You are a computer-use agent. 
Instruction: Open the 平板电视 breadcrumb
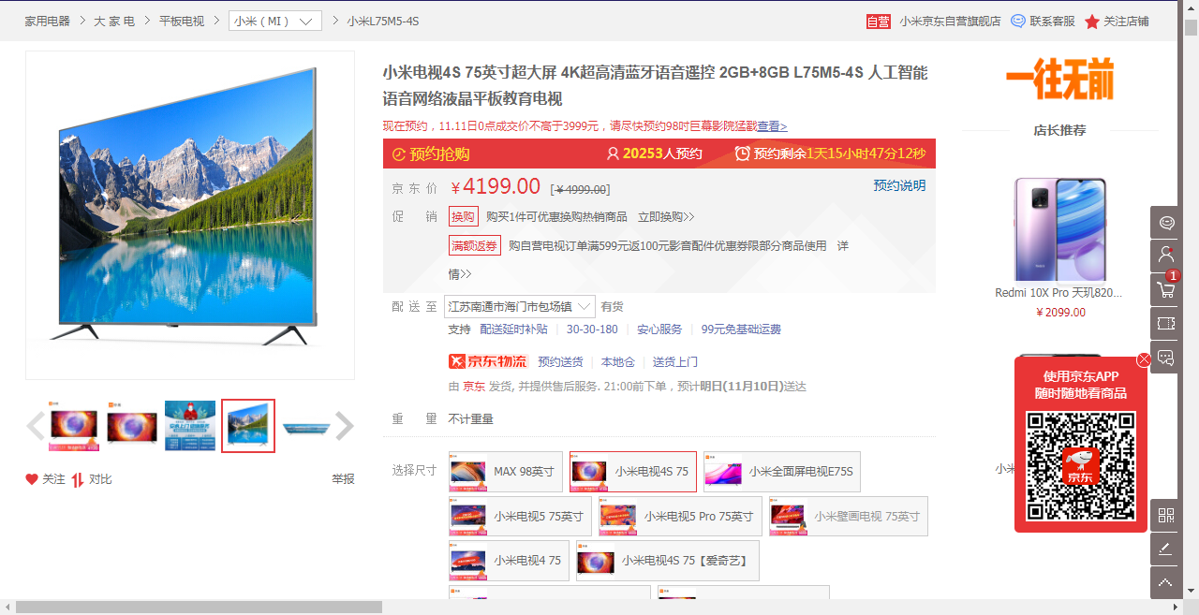pos(182,21)
